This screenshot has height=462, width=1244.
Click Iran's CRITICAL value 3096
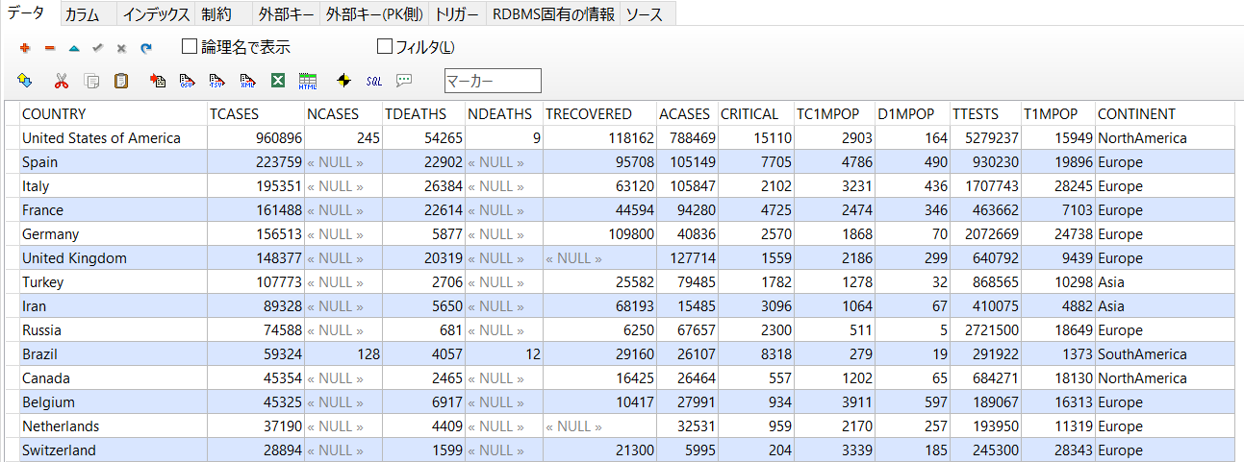(755, 305)
